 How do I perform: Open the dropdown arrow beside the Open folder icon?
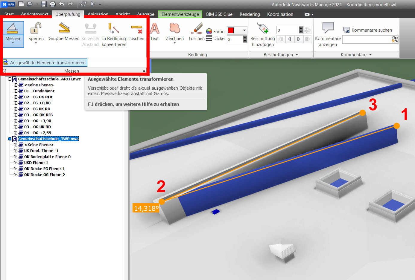tap(37, 4)
